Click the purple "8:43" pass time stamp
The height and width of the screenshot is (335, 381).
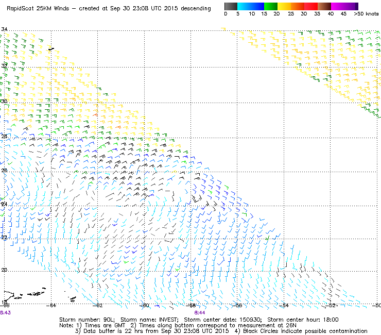tap(5, 313)
